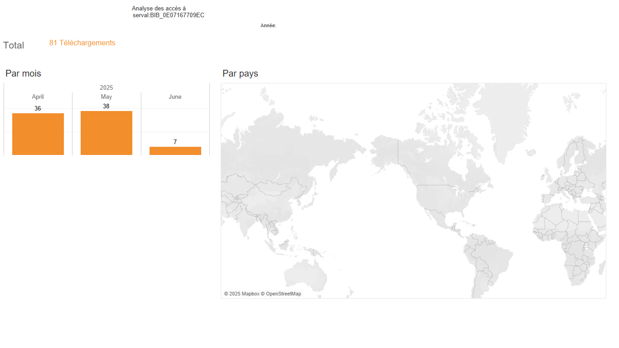The height and width of the screenshot is (348, 619).
Task: Click the Analyse des accès title
Action: point(159,9)
